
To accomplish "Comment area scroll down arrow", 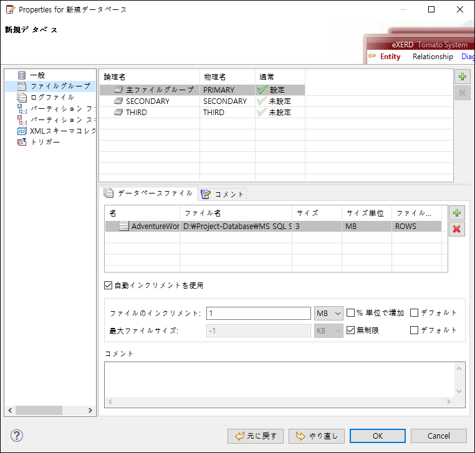I will point(459,391).
